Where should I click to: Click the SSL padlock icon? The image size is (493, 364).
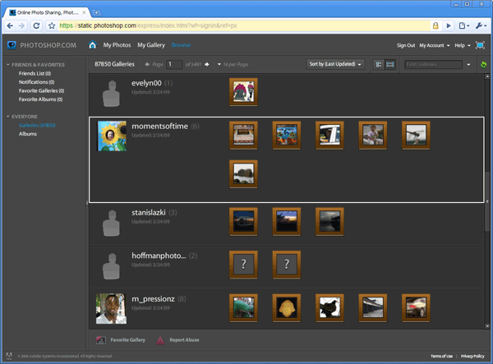435,25
